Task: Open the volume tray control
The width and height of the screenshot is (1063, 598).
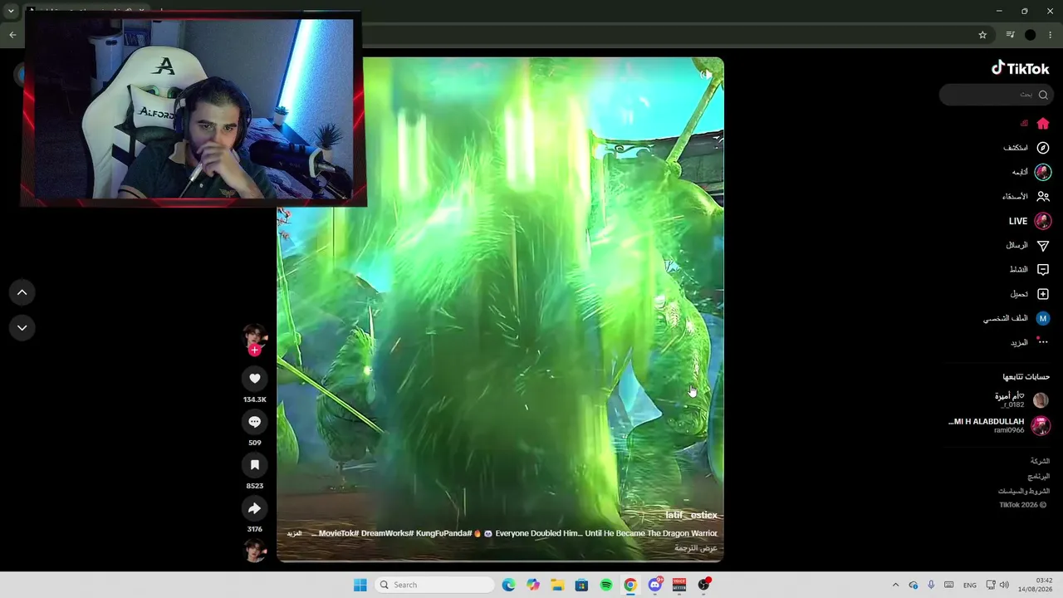Action: [1004, 585]
